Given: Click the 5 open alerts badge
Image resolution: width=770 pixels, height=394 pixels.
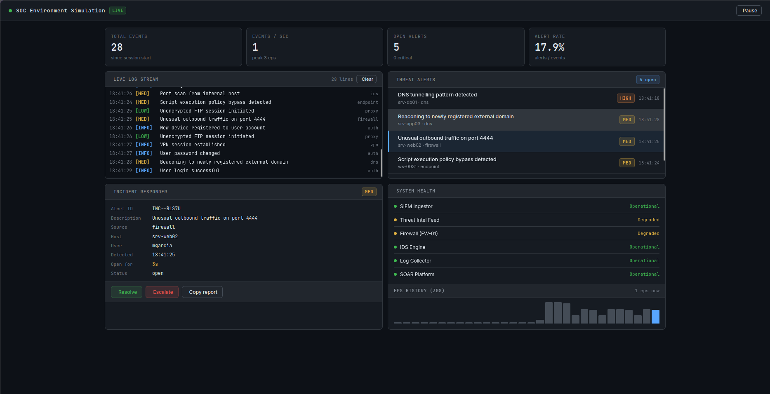Looking at the screenshot, I should (x=648, y=80).
